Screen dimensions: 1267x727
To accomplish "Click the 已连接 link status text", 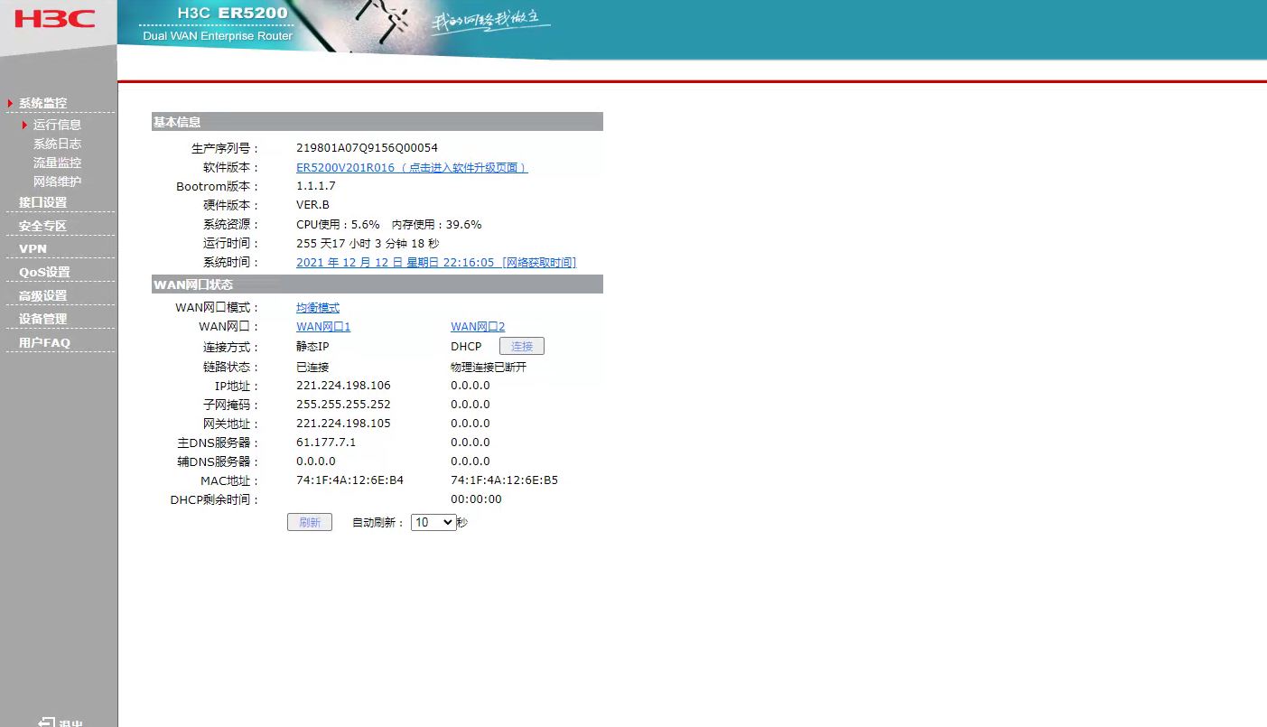I will (x=312, y=368).
